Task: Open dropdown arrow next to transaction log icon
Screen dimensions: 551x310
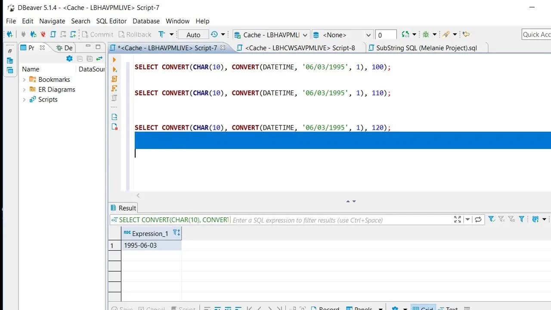Action: coord(223,34)
